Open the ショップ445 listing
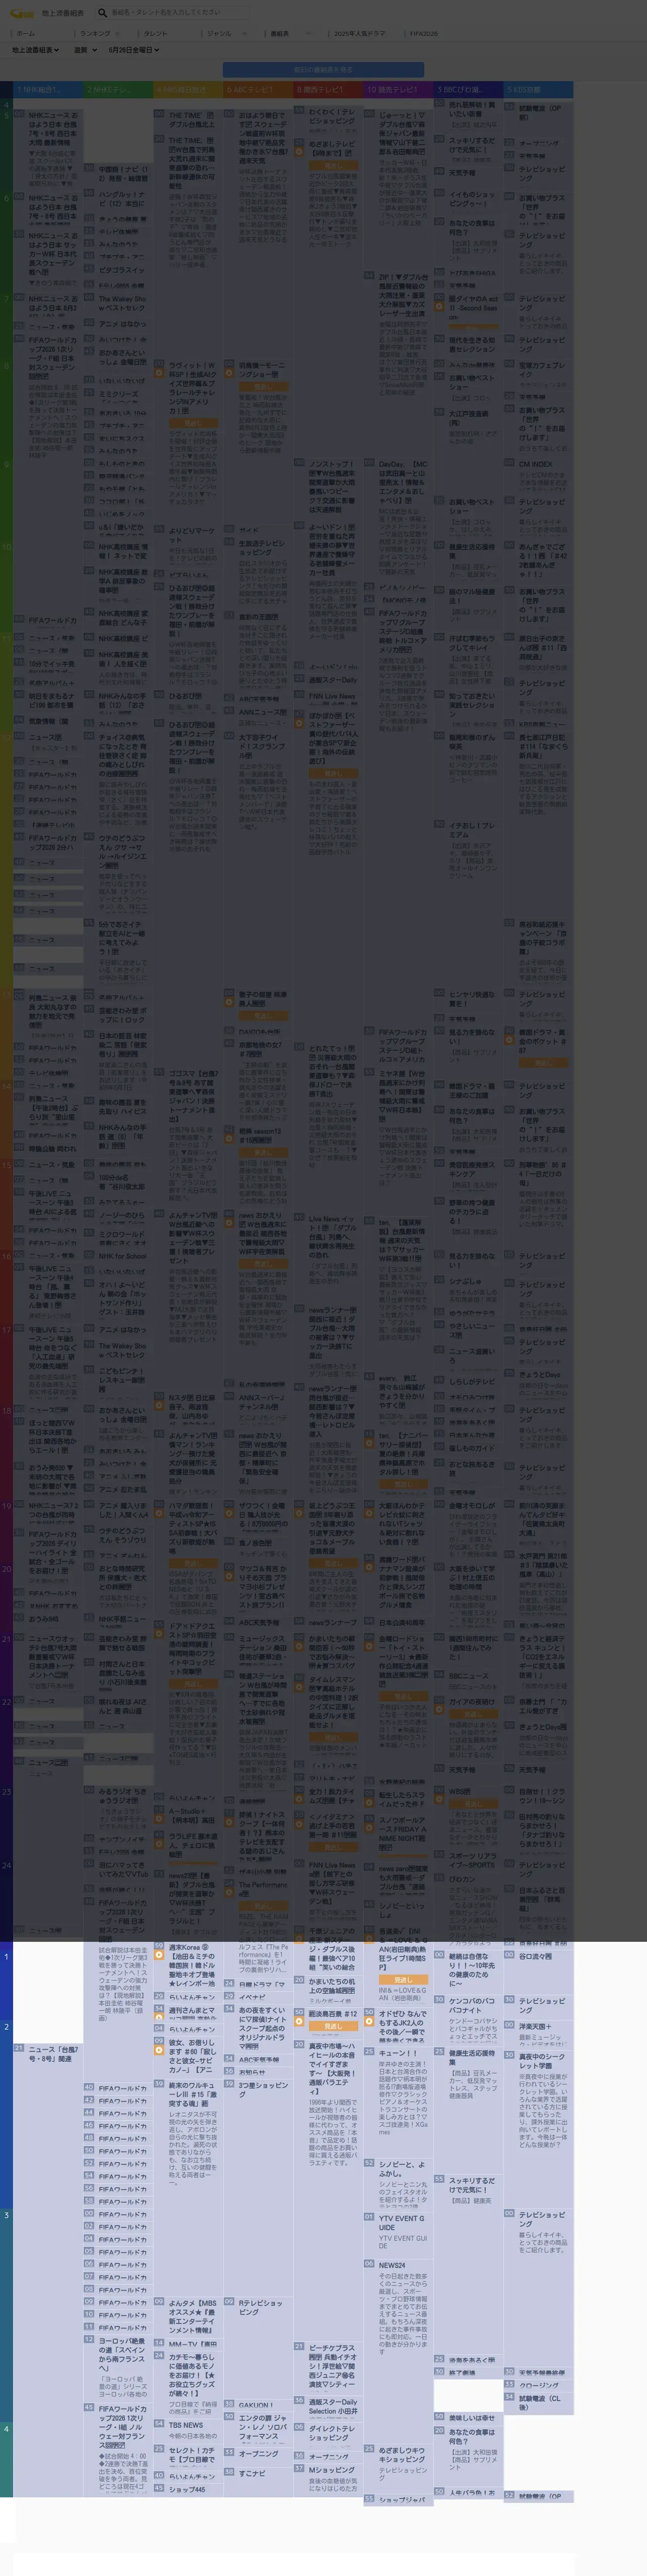647x2576 pixels. point(188,2489)
